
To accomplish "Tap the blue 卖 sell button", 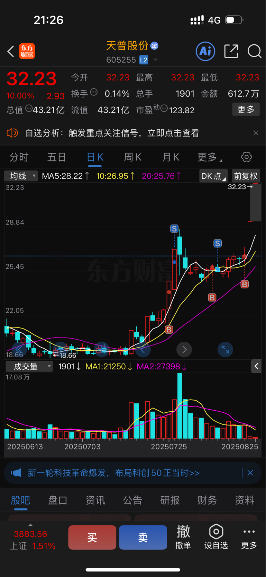I will coord(143,537).
